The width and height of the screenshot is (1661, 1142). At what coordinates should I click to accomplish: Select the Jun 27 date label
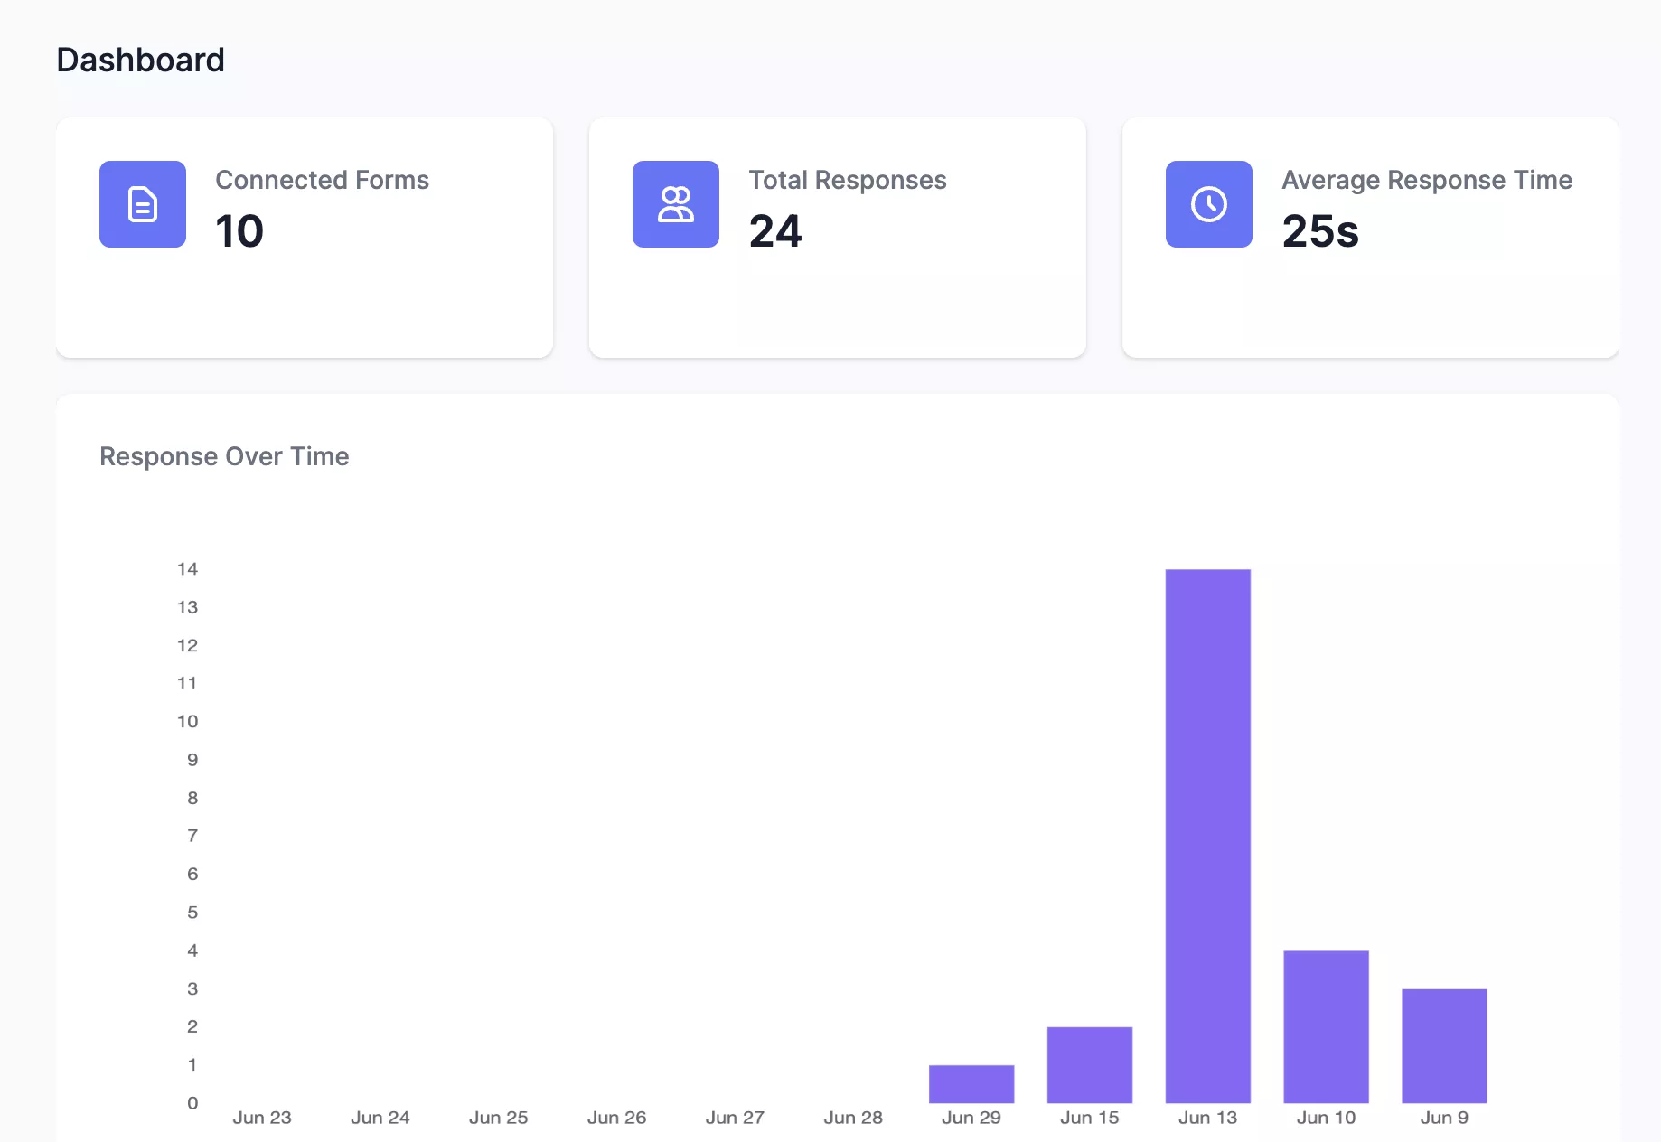pos(735,1117)
